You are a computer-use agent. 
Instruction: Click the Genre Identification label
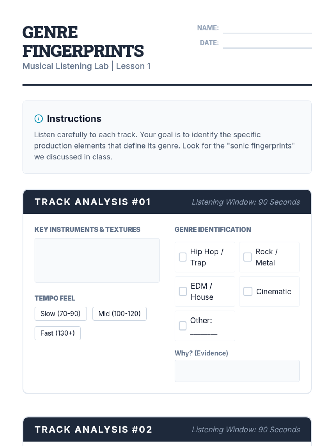tap(213, 229)
